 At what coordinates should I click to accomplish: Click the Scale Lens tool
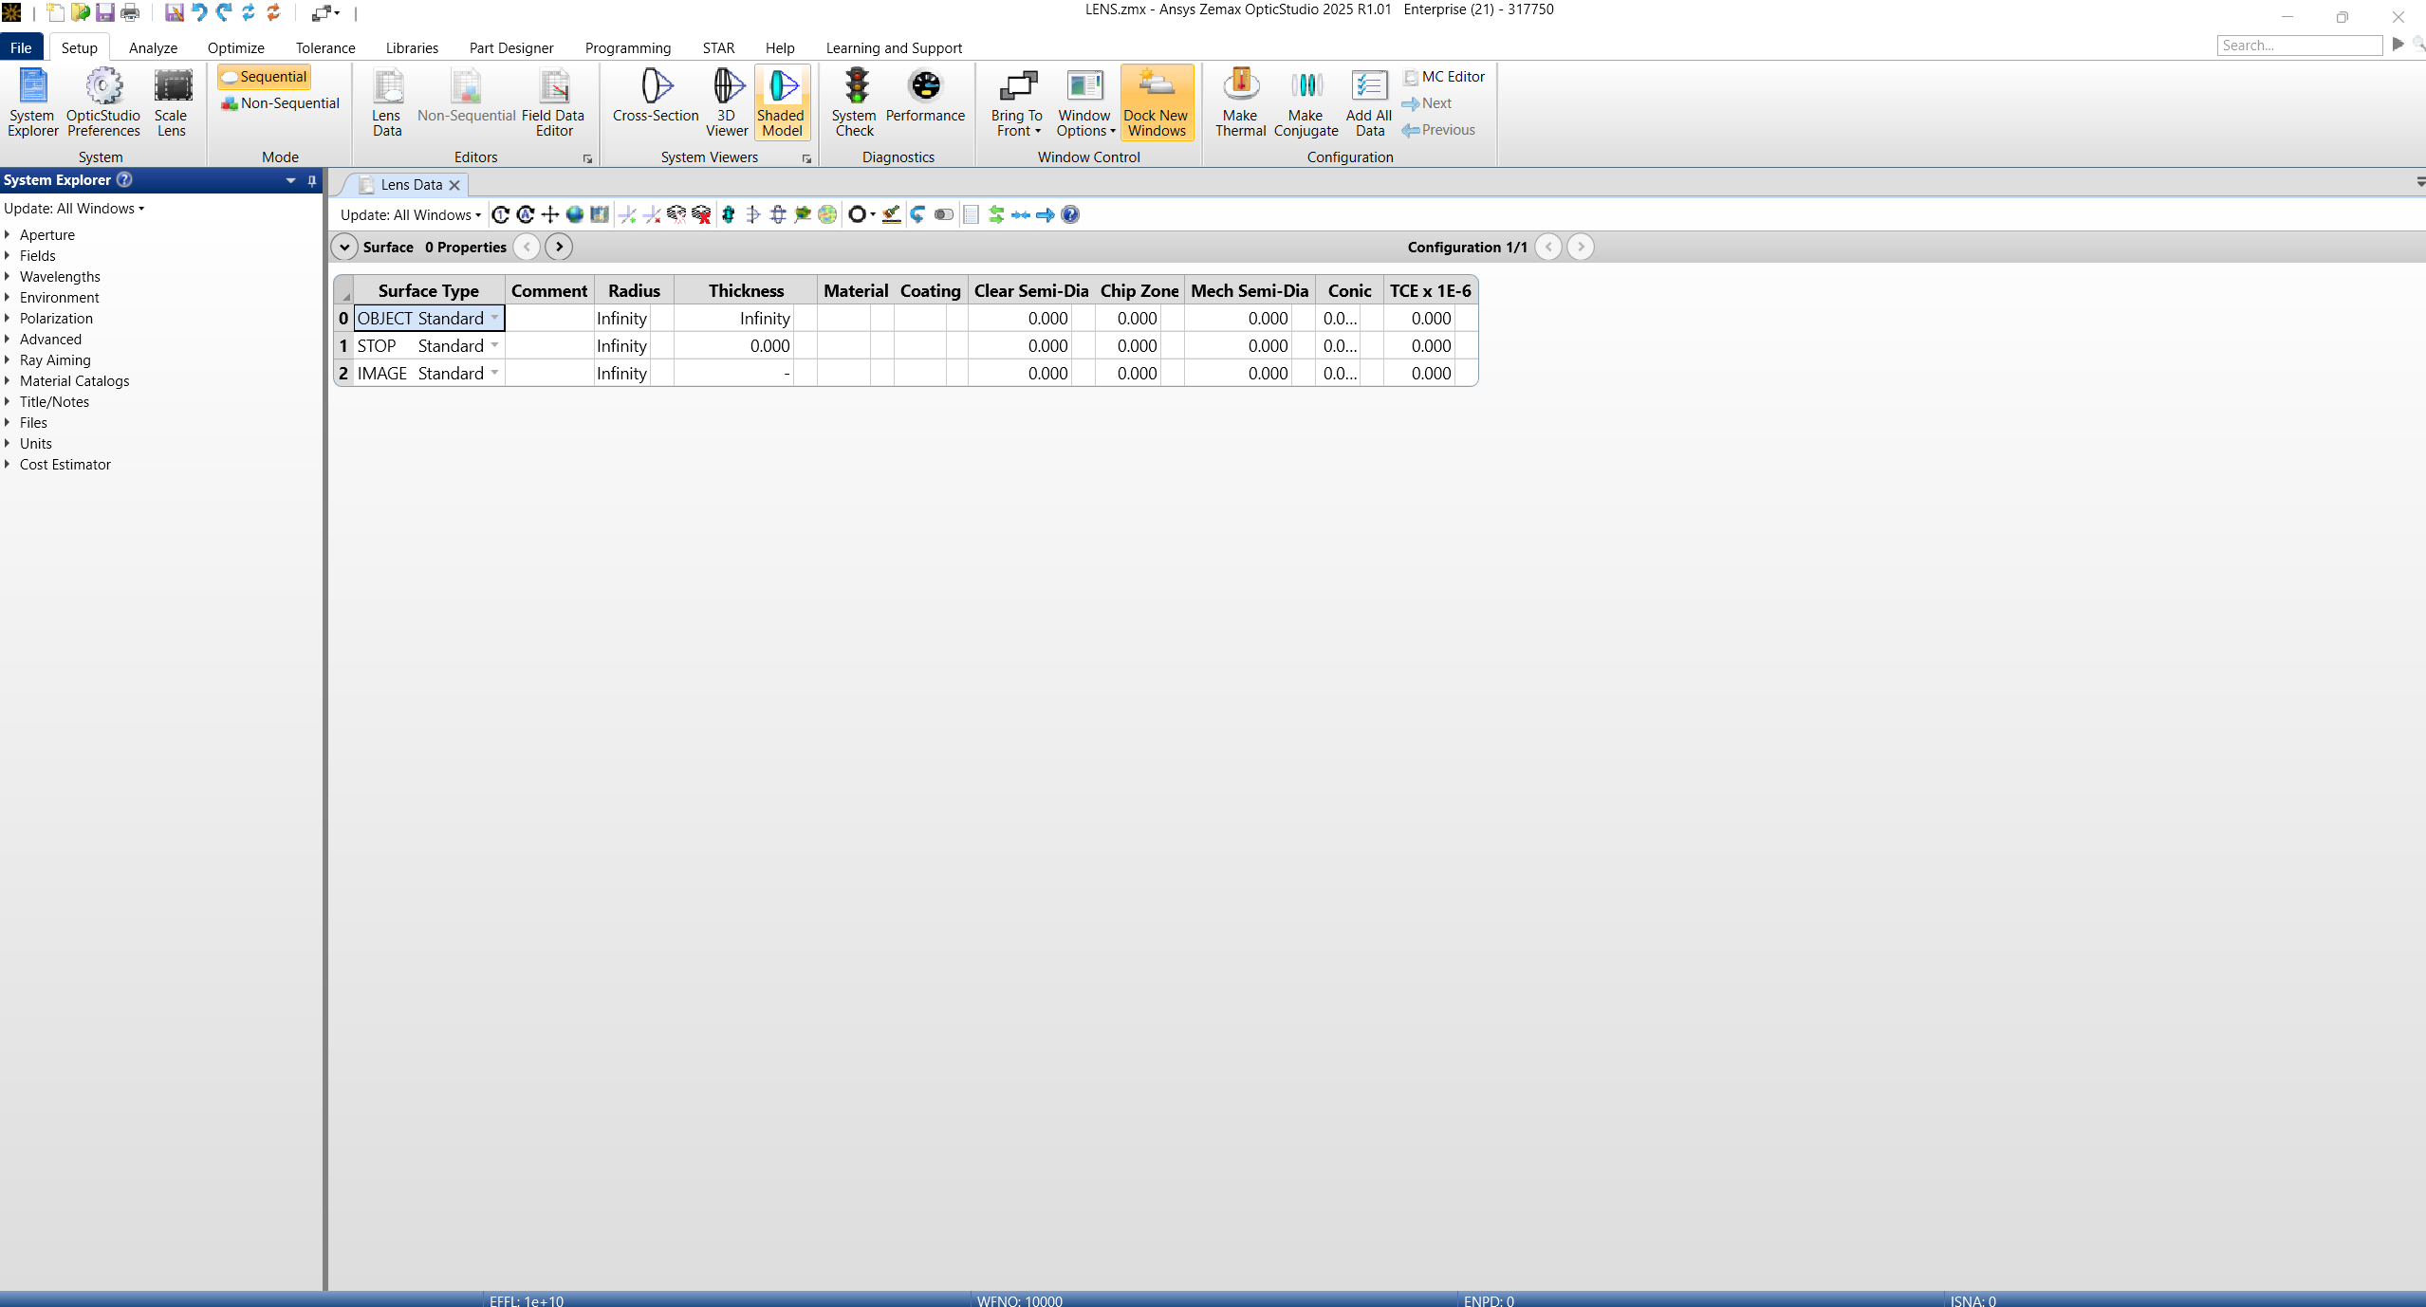172,101
